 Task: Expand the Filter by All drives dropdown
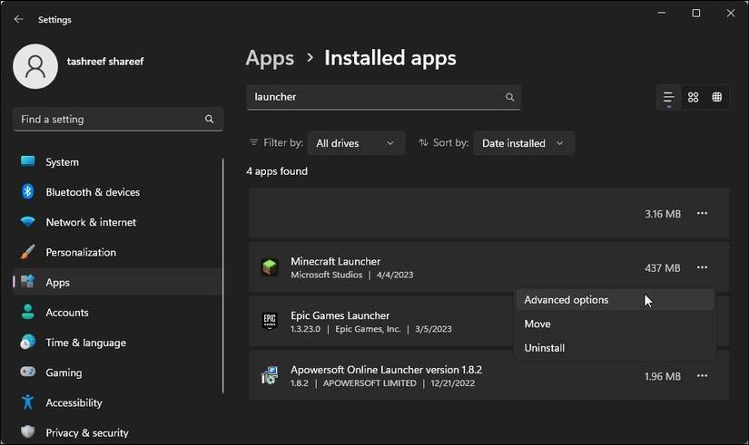pos(356,143)
